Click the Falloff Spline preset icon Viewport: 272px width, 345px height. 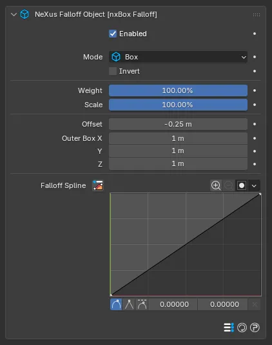point(98,185)
